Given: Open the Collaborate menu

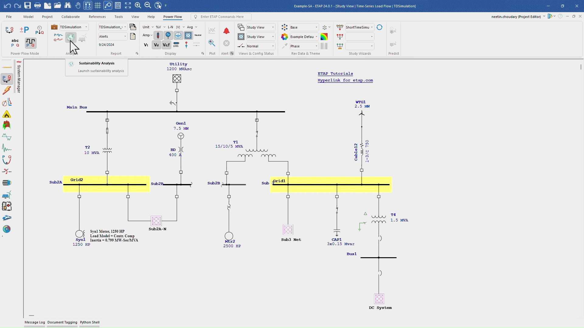Looking at the screenshot, I should [70, 17].
